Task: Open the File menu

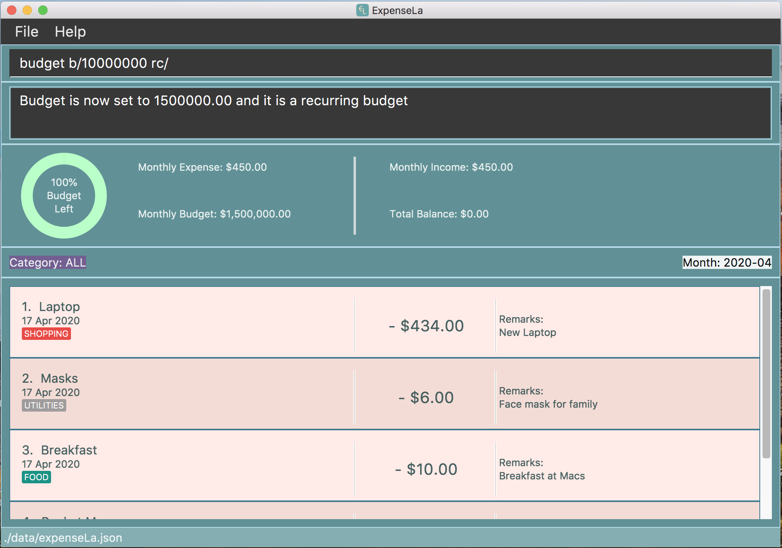Action: pyautogui.click(x=27, y=32)
